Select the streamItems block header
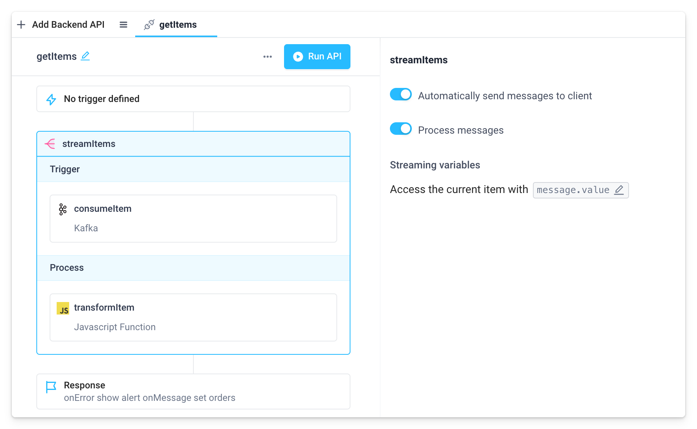Image resolution: width=697 pixels, height=429 pixels. point(193,144)
